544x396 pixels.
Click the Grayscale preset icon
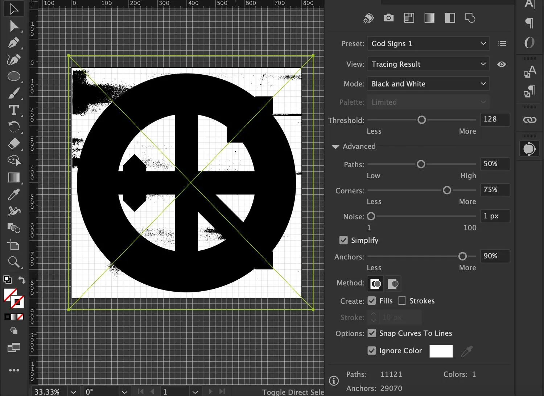429,18
